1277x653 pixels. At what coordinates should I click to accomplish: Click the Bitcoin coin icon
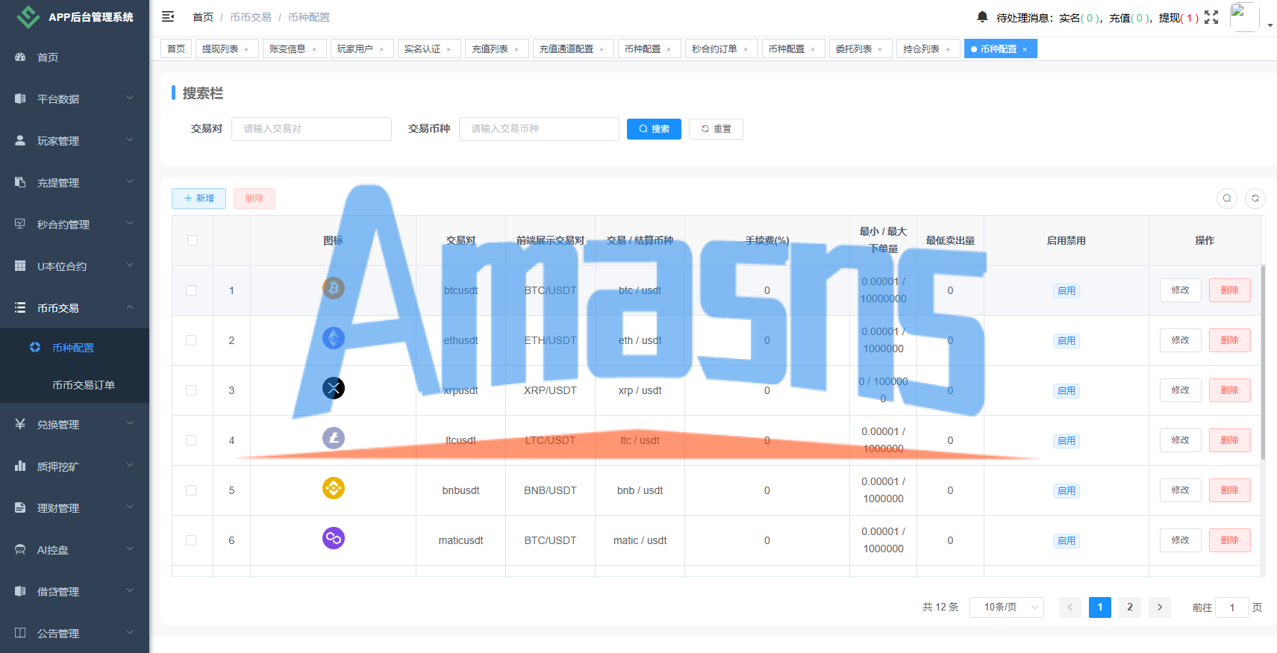tap(334, 288)
